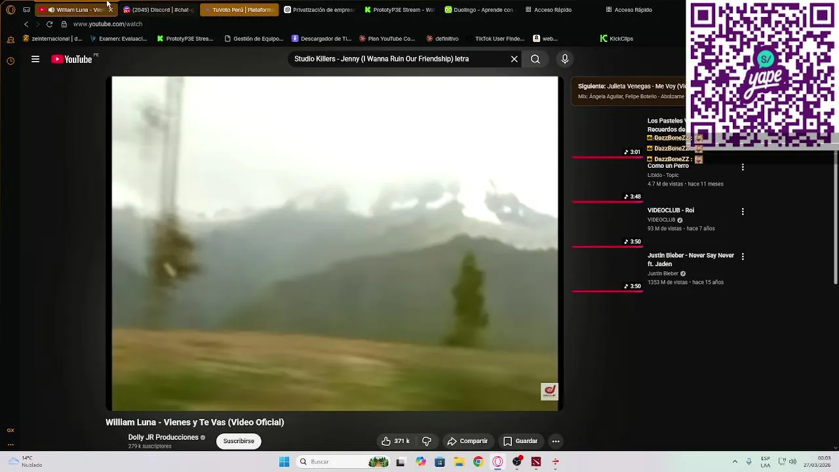Open the Opera sidebar bookmarks icon above history

[10, 40]
